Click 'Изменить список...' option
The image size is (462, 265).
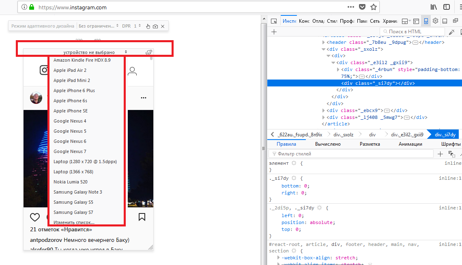(74, 222)
